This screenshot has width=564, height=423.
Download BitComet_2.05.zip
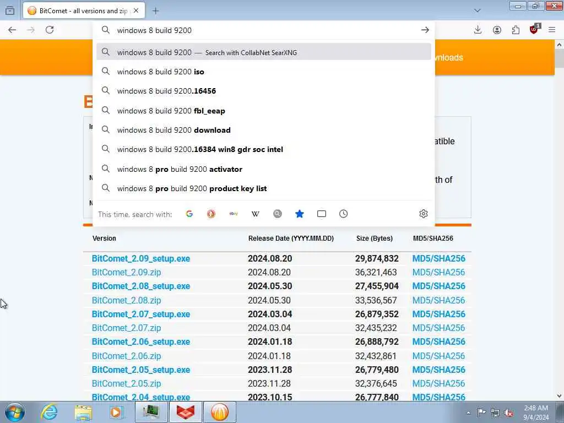tap(126, 384)
